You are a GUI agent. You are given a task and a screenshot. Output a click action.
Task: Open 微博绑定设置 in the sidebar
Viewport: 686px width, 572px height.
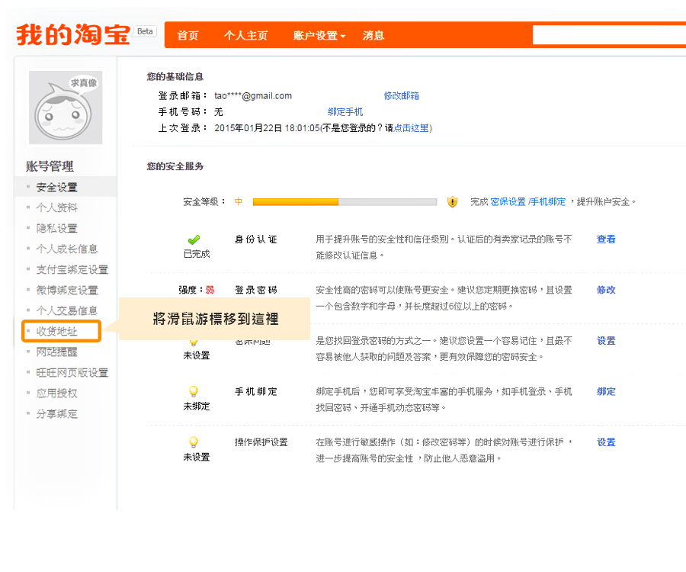tap(67, 290)
